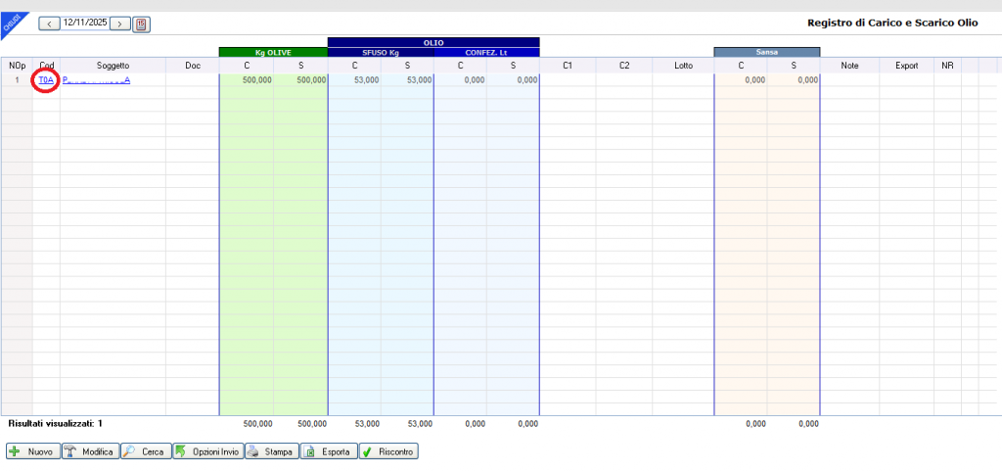Click the S column header under Sansa
Viewport: 1002px width, 472px height.
[793, 66]
